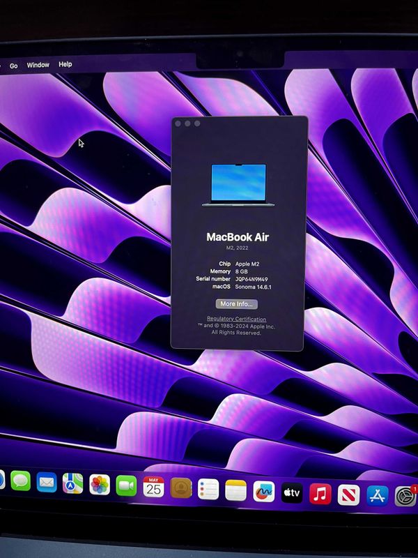
Task: Click the macOS version Sonoma 14.6.1
Action: [254, 287]
